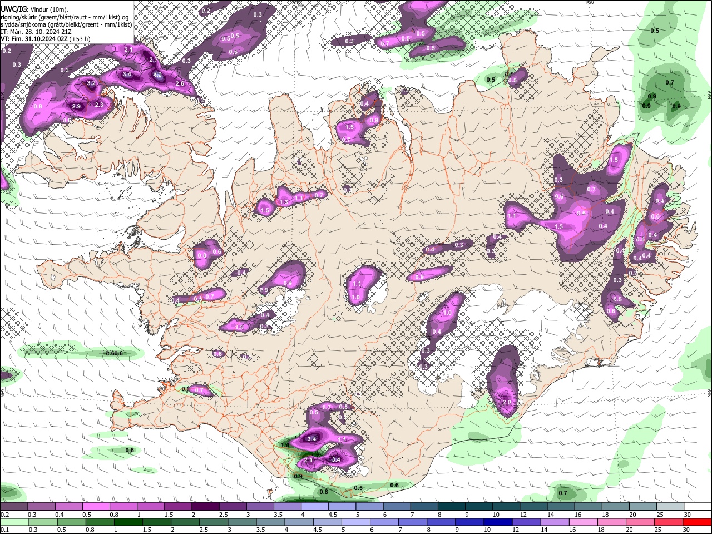The image size is (712, 534).
Task: Click the 0.1 label of the lower scale
Action: (4, 530)
